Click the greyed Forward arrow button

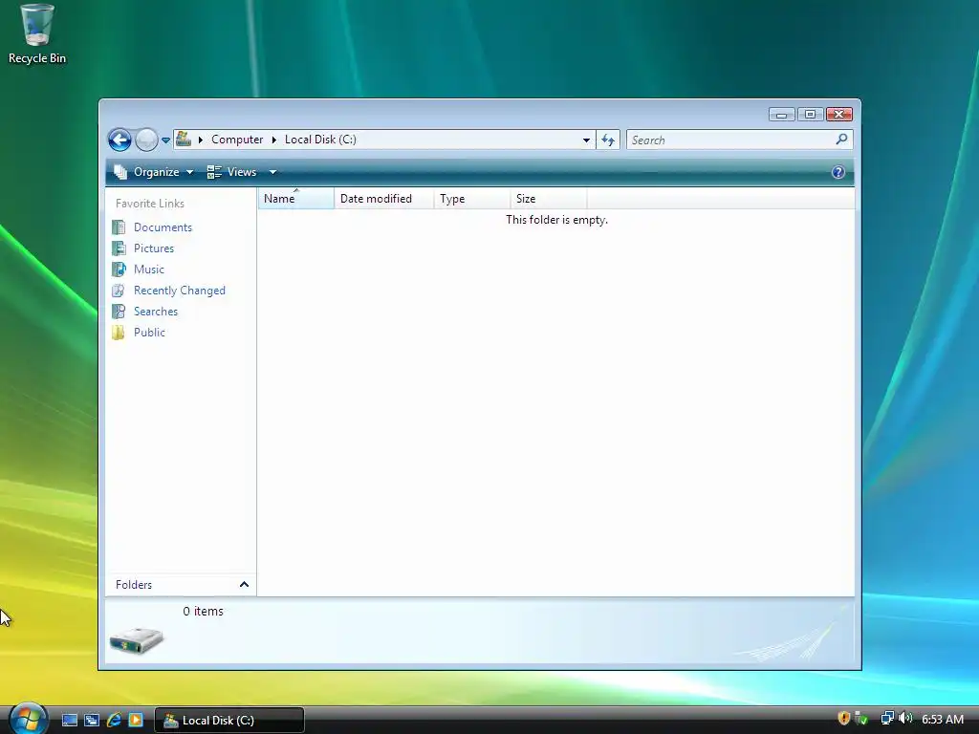click(x=146, y=140)
